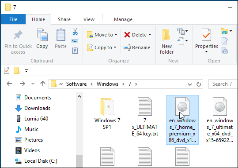This screenshot has width=238, height=168.
Task: Click the Refresh button beside address bar
Action: [x=199, y=84]
